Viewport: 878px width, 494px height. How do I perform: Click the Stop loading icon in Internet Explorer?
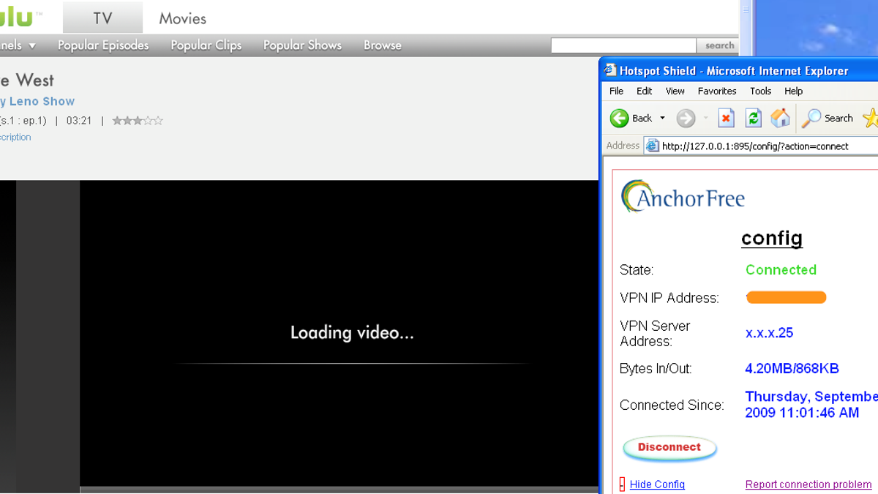point(726,118)
